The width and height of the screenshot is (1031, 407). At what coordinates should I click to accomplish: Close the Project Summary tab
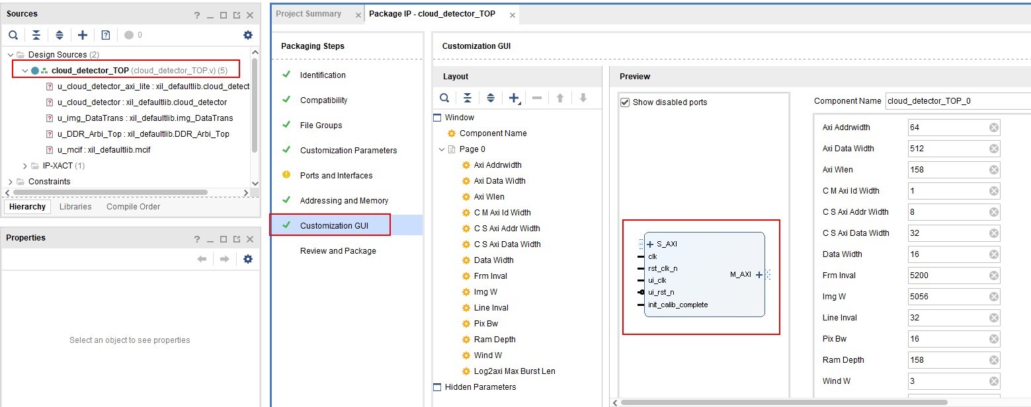[358, 15]
